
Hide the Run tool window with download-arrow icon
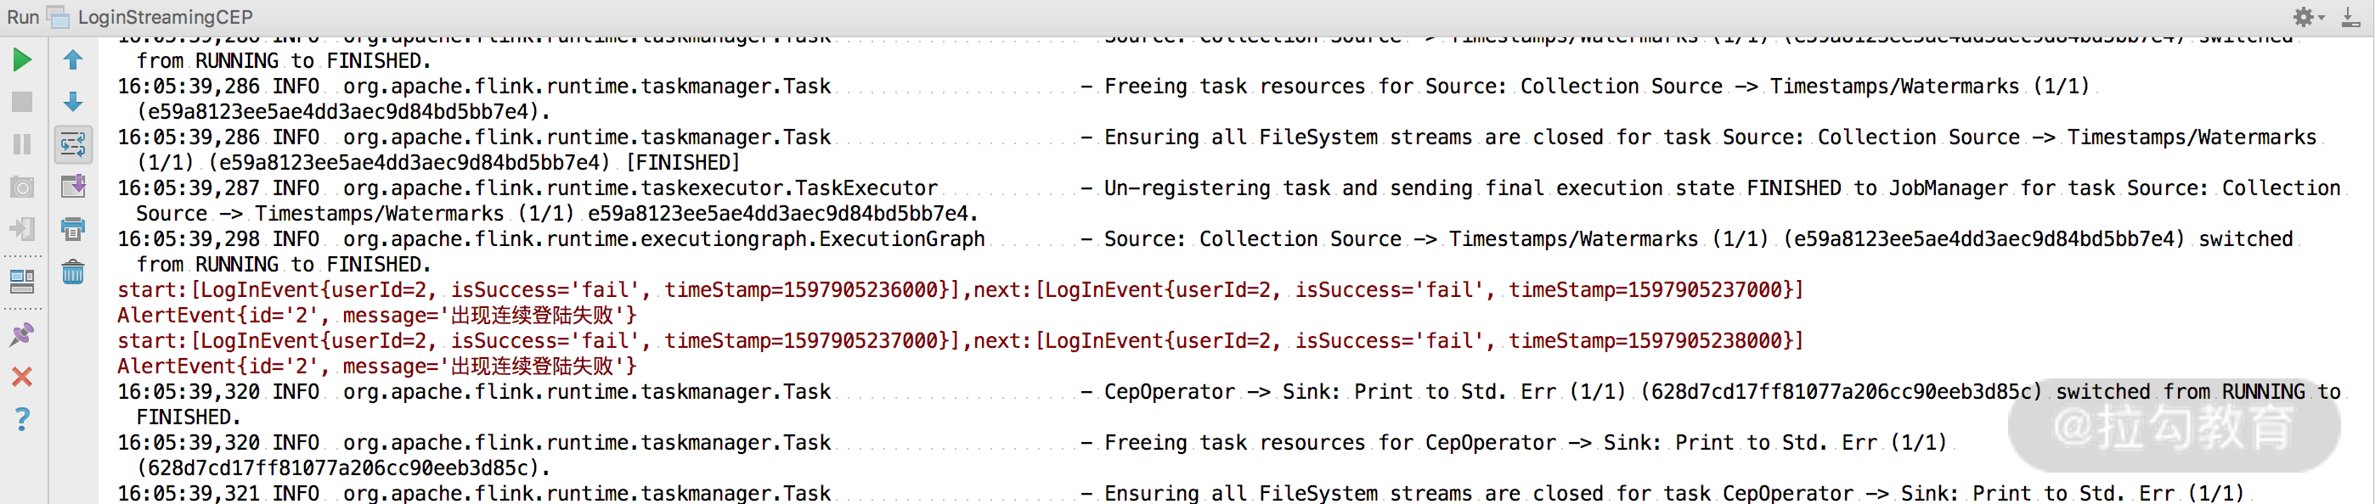(2351, 17)
